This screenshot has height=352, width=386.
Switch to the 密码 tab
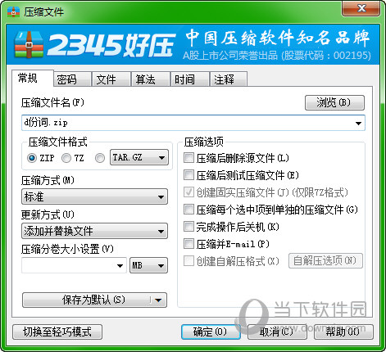72,79
